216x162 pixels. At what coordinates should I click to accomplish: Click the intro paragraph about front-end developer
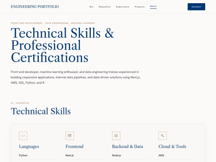76,77
